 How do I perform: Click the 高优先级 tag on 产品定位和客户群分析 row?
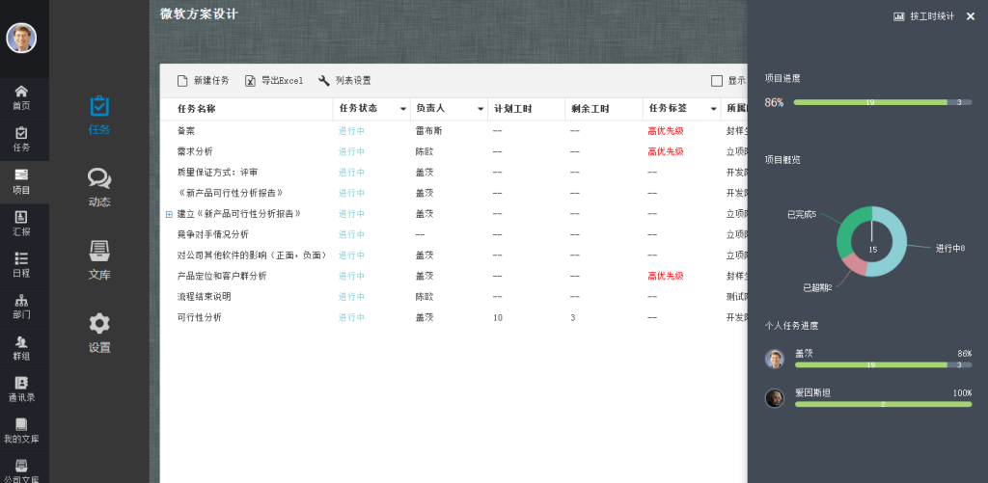(x=666, y=276)
